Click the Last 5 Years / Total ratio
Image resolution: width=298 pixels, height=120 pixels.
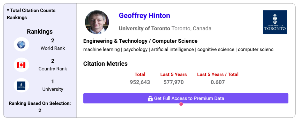pos(218,82)
